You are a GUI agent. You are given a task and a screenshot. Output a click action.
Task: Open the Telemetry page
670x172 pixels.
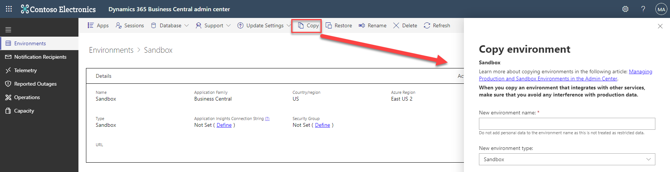coord(39,70)
